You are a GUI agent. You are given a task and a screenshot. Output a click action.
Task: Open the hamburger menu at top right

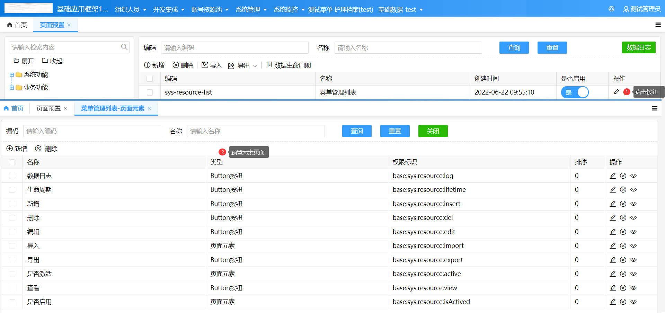658,25
